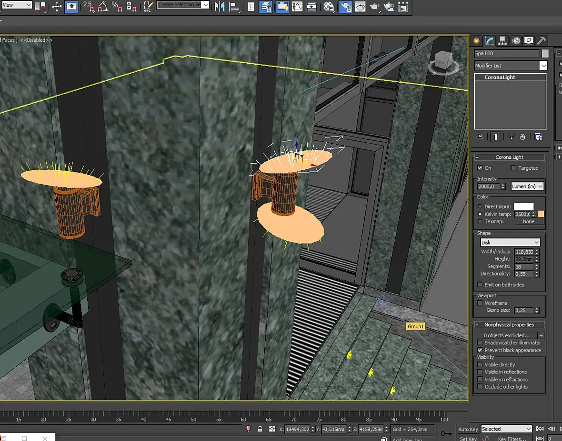562x441 pixels.
Task: Click Configure Modifier Sets icon
Action: [538, 137]
